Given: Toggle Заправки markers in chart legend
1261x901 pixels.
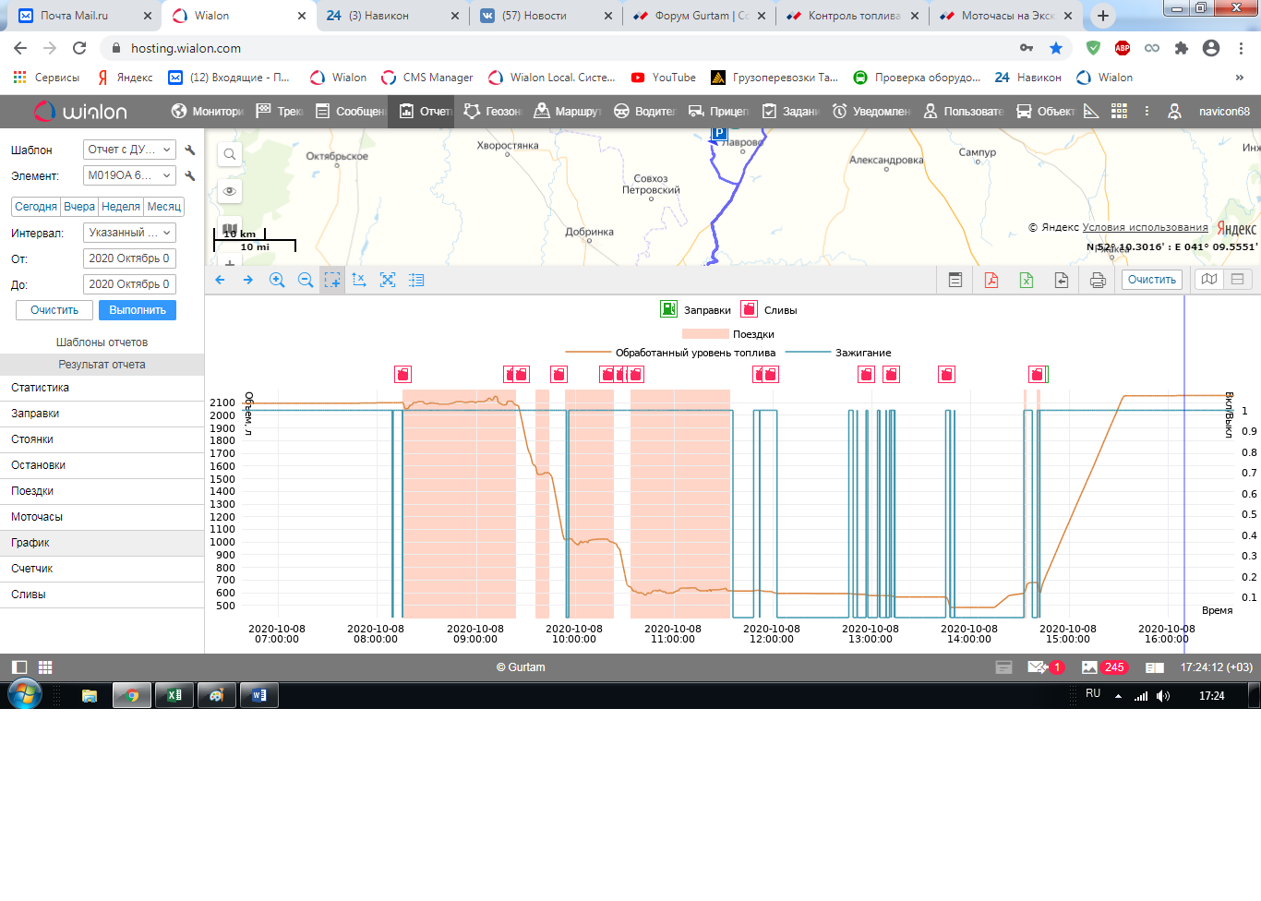Looking at the screenshot, I should [669, 309].
